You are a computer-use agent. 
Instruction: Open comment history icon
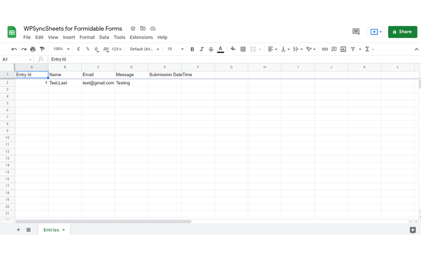tap(356, 32)
